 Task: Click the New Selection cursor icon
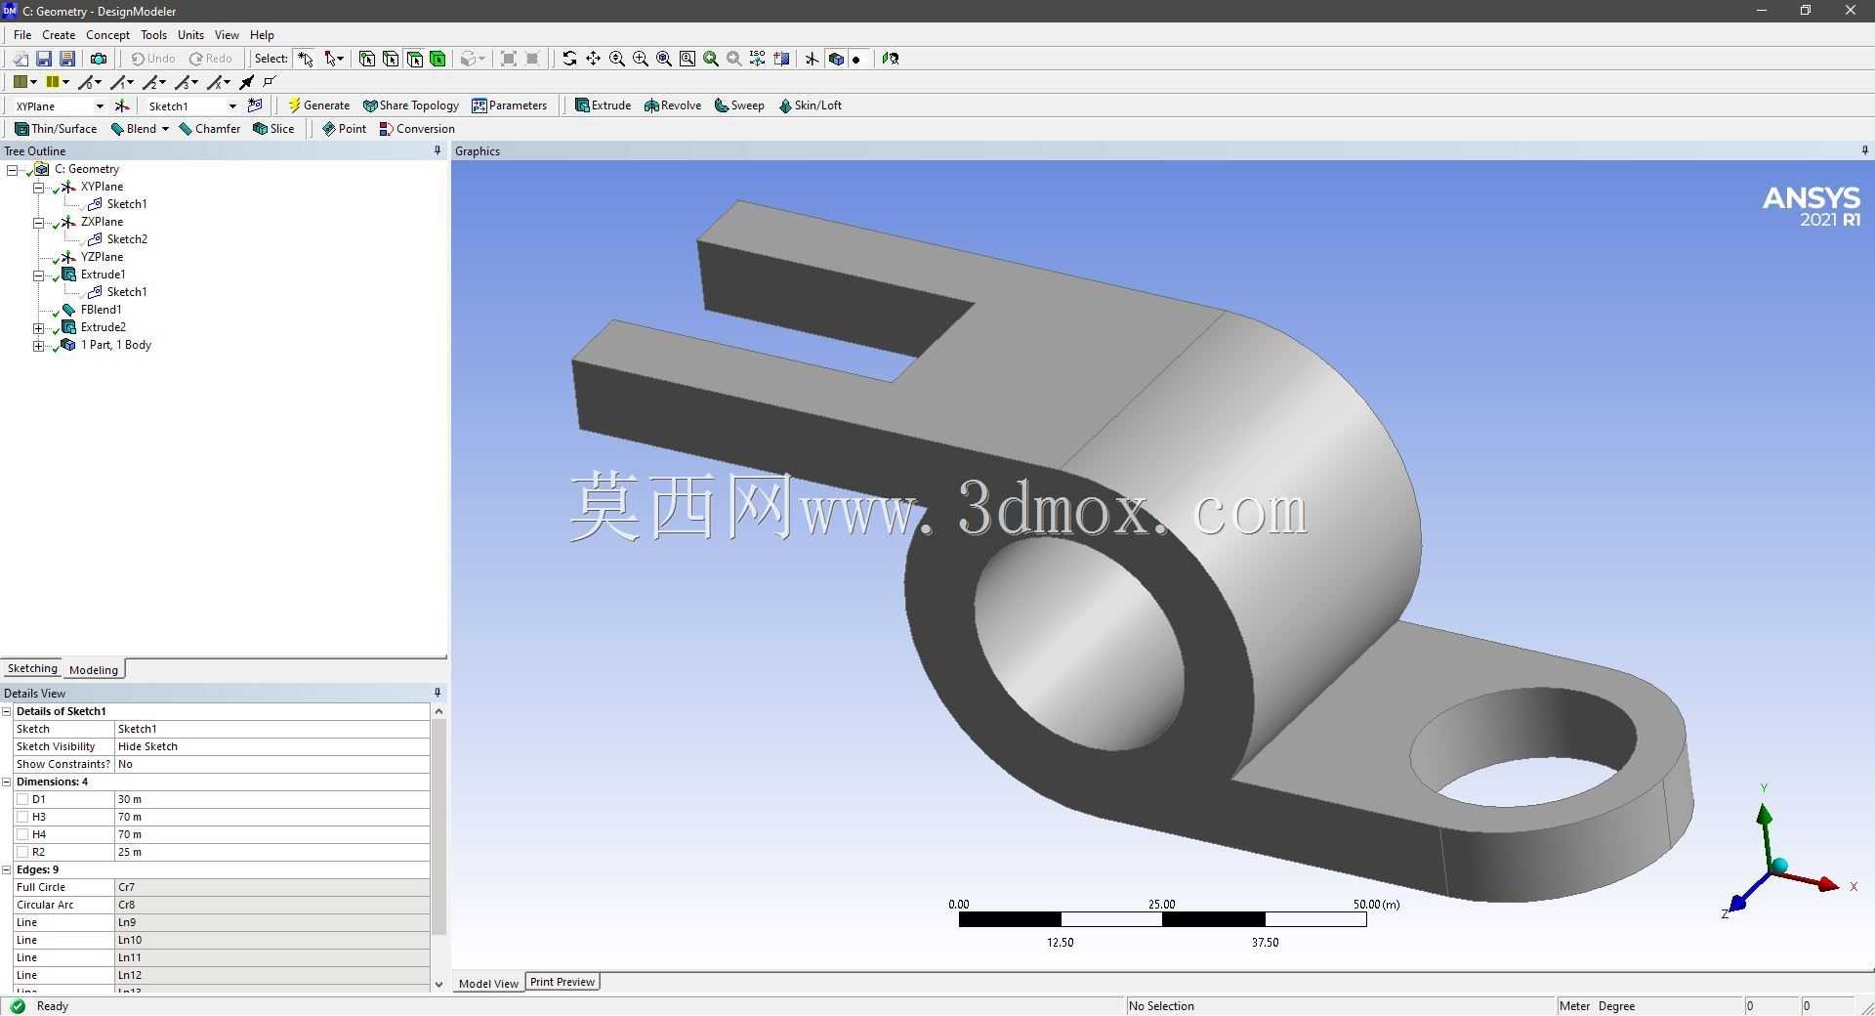pyautogui.click(x=306, y=59)
